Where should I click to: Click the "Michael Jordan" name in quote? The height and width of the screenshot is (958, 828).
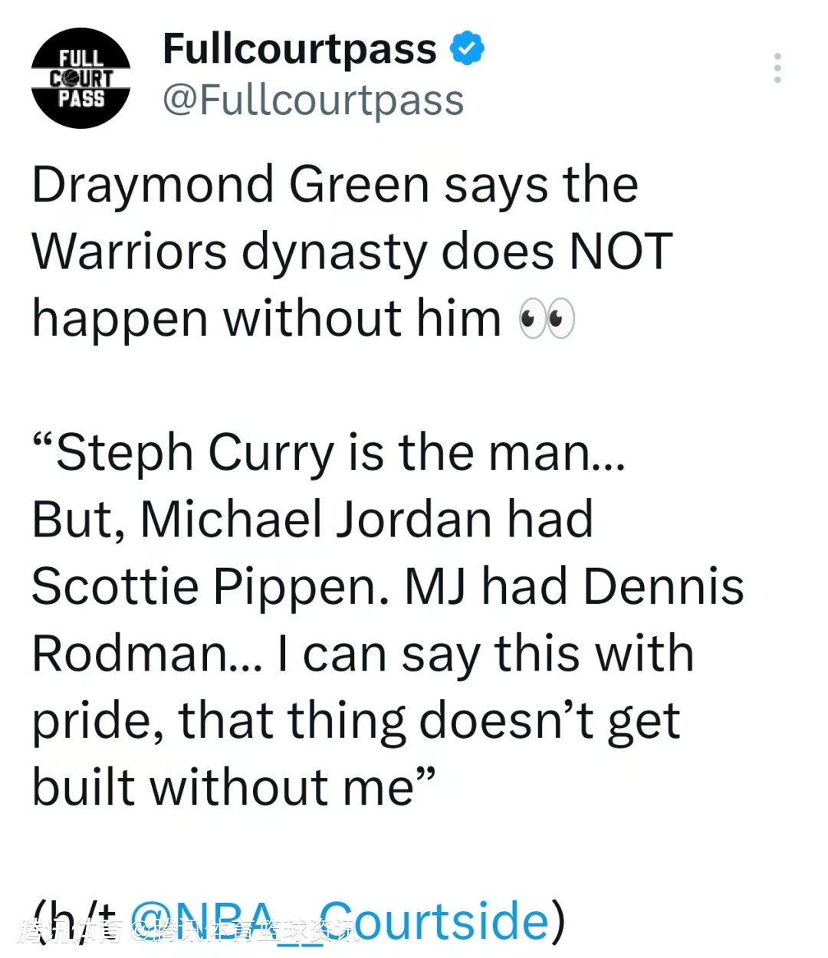pyautogui.click(x=316, y=520)
